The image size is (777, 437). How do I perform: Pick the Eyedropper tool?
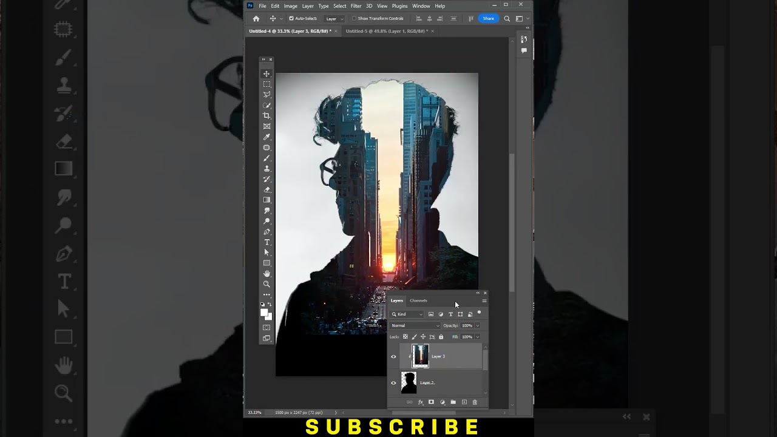tap(266, 137)
